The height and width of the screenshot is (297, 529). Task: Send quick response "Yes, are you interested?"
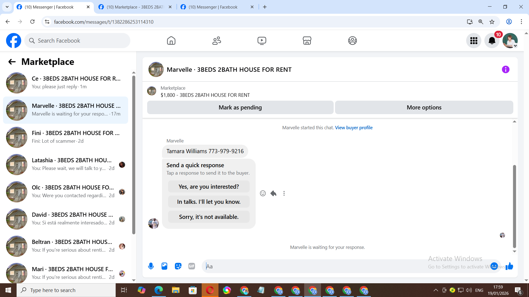point(209,187)
